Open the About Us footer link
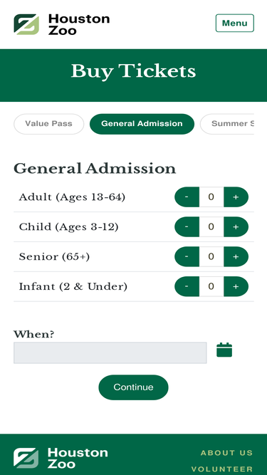The image size is (267, 475). pos(226,453)
